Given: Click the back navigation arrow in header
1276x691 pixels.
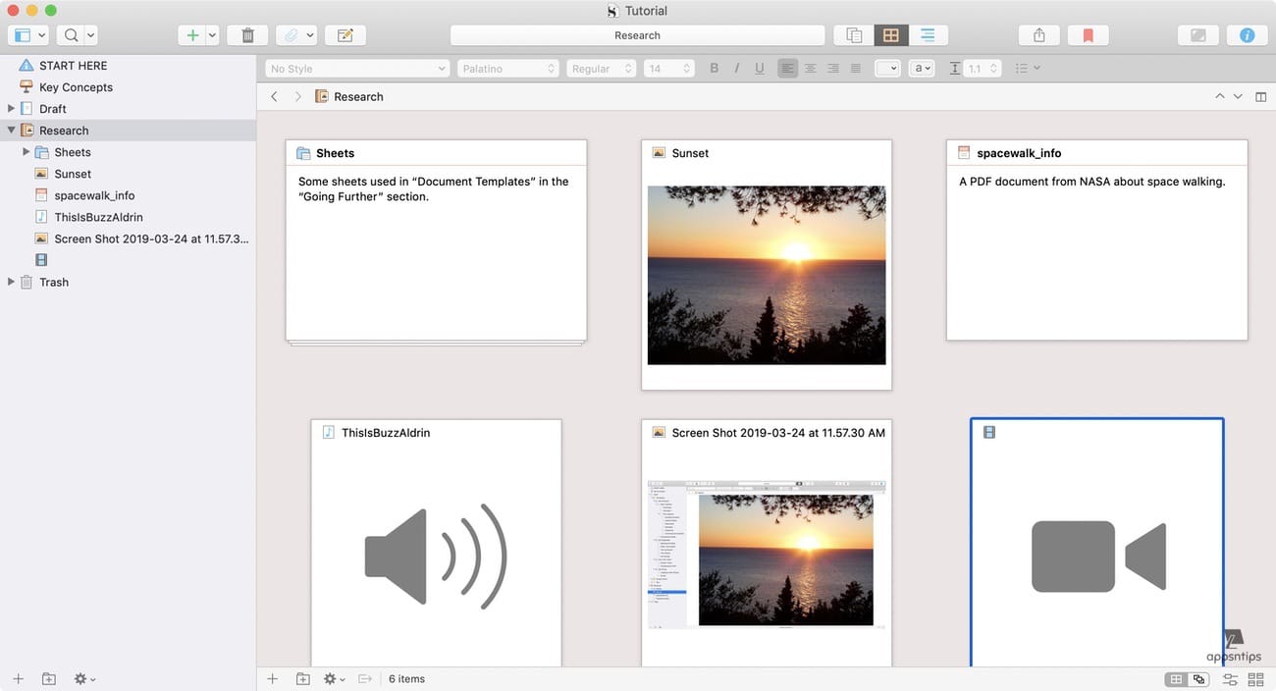Looking at the screenshot, I should tap(274, 96).
